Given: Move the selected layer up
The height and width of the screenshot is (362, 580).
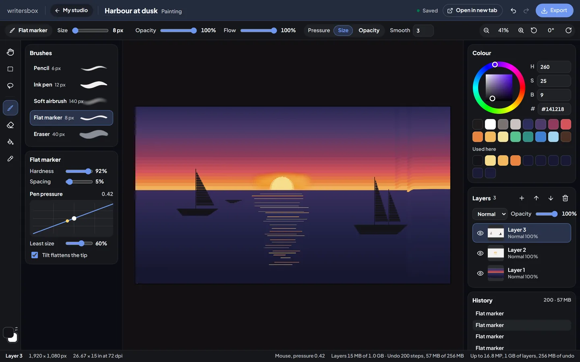Looking at the screenshot, I should 536,198.
